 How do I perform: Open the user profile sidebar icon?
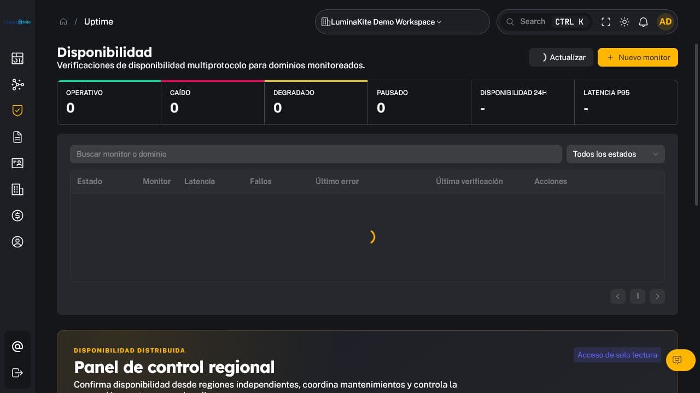pos(17,242)
